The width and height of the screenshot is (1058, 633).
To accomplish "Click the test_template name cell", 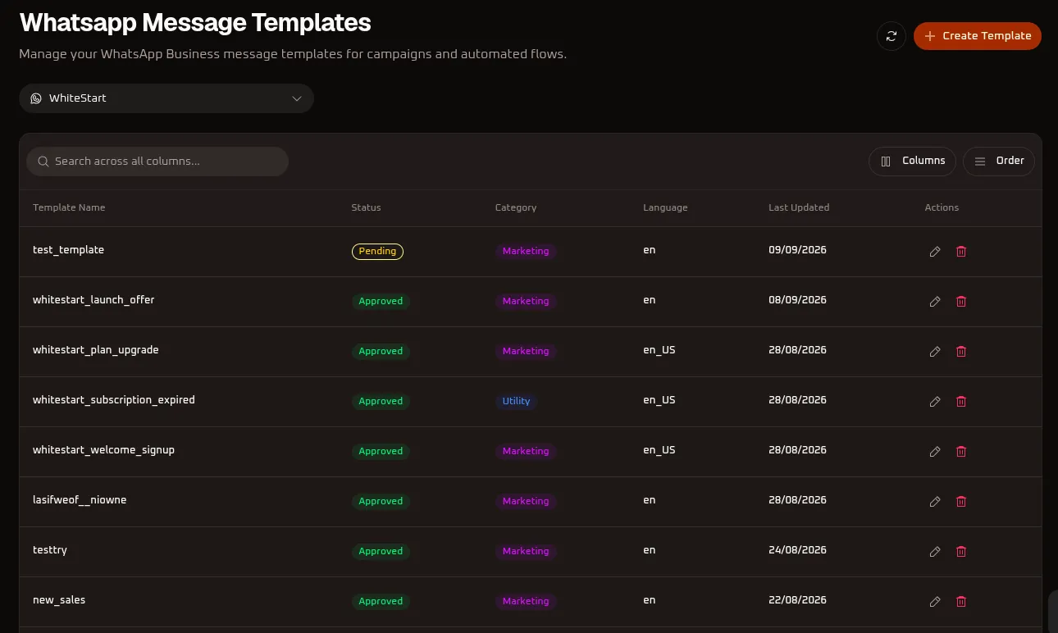I will (x=68, y=250).
